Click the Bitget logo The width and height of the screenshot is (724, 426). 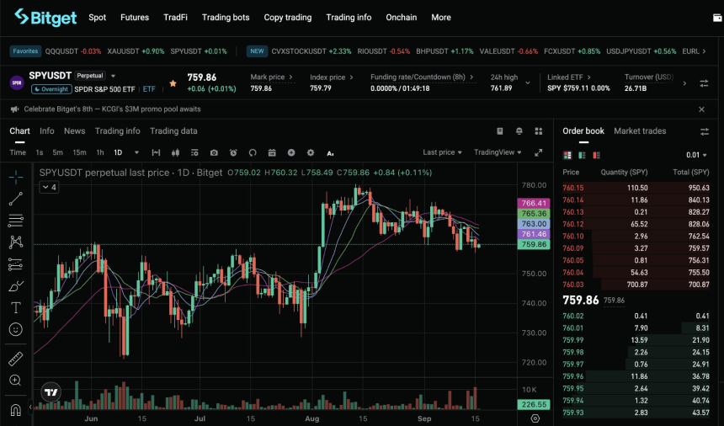[45, 18]
